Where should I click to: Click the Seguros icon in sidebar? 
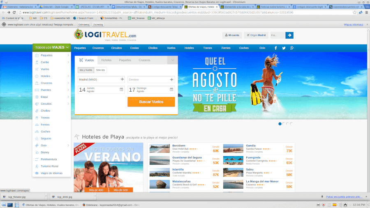37,139
